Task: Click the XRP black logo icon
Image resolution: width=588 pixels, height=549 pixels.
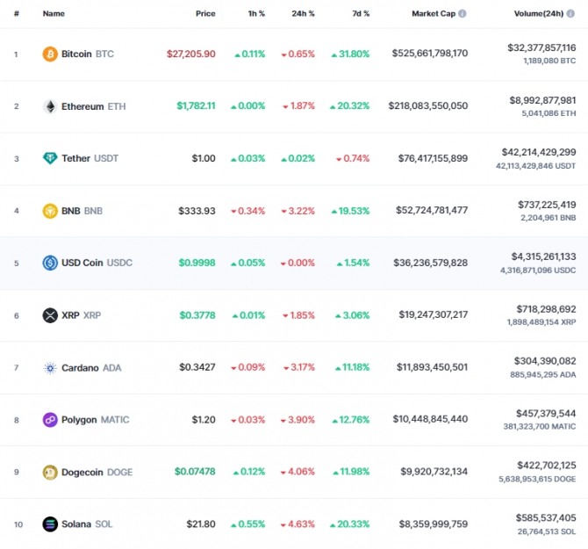Action: coord(50,315)
